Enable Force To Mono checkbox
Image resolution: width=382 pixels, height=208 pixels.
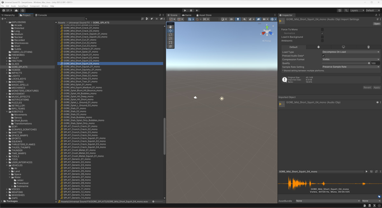pyautogui.click(x=322, y=29)
